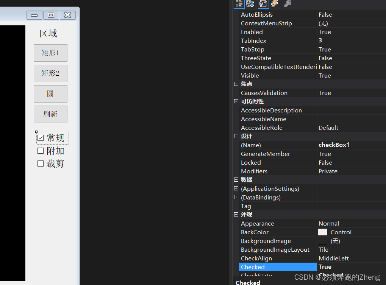Collapse the 可访问性 category

[236, 101]
